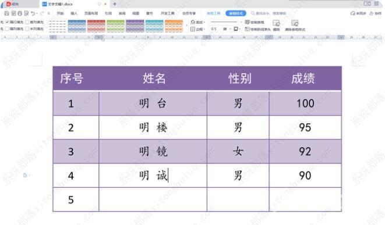
Task: Open the 开始 Home ribbon tab
Action: [60, 13]
